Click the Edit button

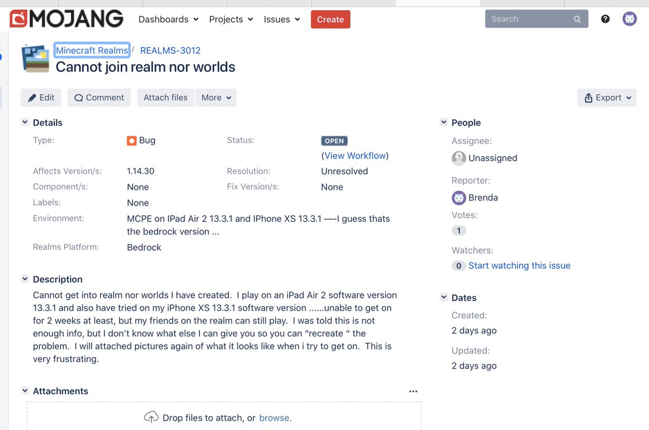coord(41,97)
